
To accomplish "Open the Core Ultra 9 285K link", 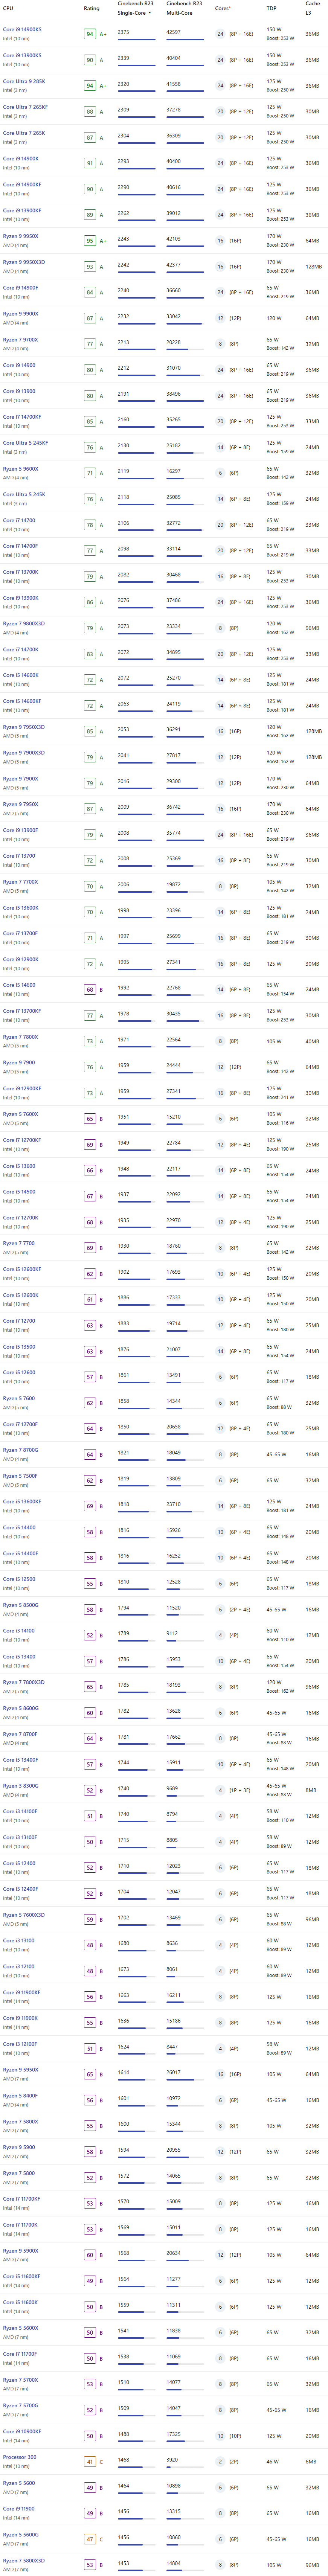I will coord(24,81).
